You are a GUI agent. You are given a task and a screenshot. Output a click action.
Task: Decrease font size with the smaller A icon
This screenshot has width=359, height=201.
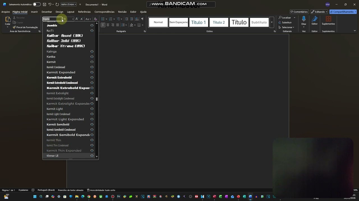(x=82, y=19)
